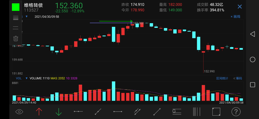Tap the Android home circle button
This screenshot has width=259, height=119.
(253, 59)
